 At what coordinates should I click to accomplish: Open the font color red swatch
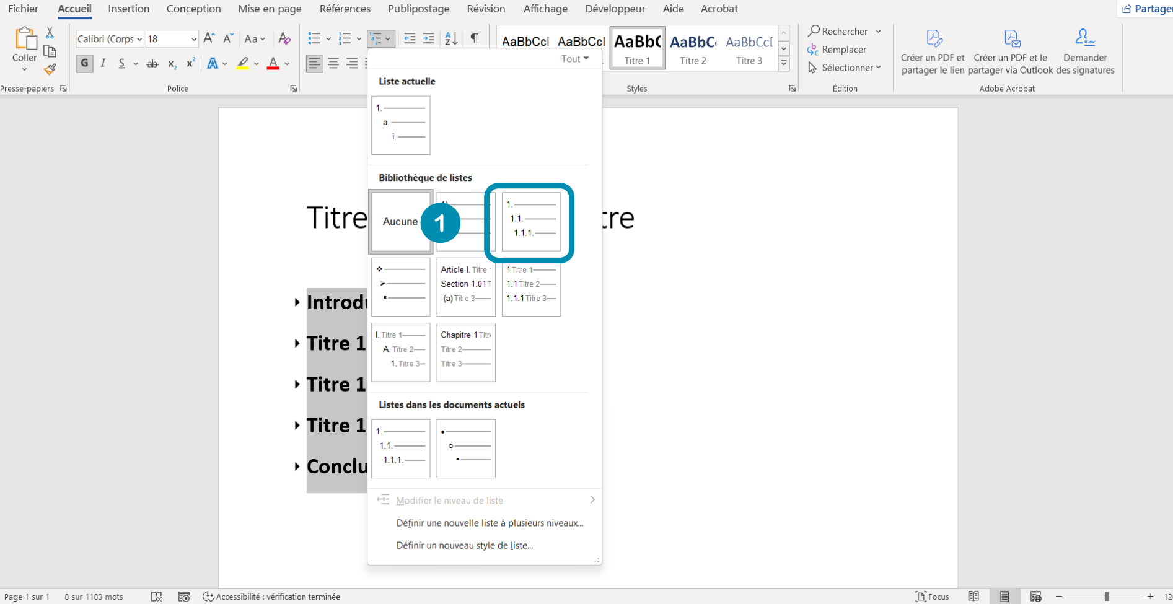click(x=273, y=63)
